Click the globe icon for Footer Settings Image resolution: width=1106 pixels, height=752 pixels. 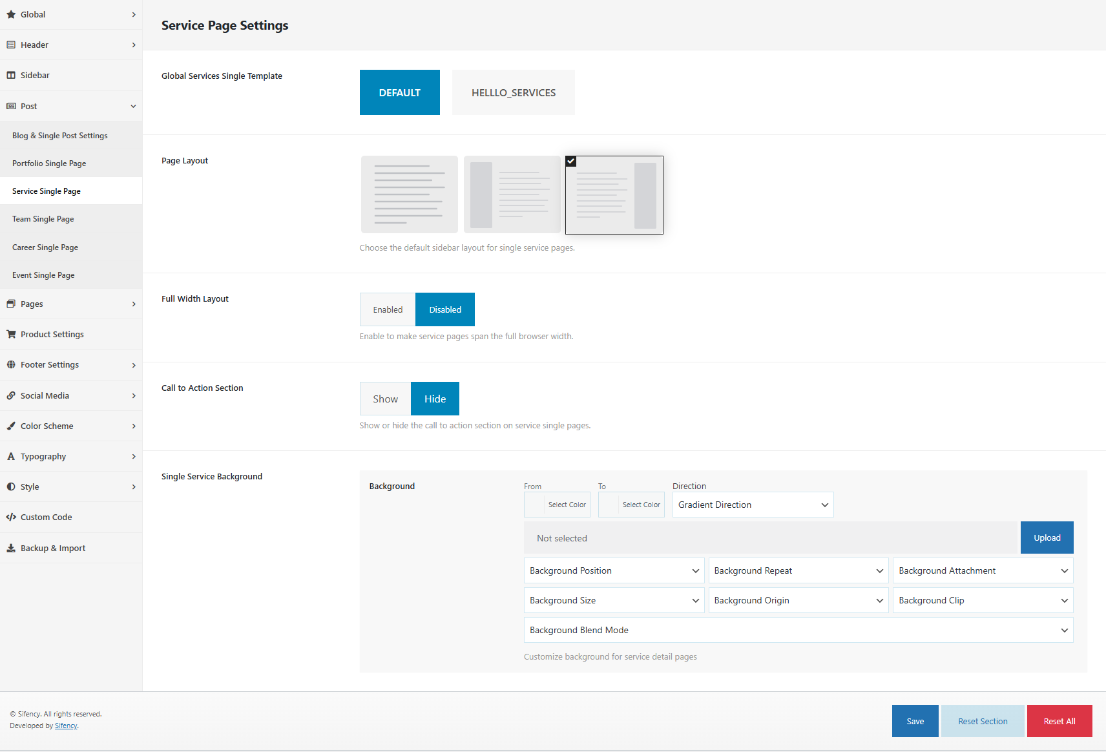(11, 364)
